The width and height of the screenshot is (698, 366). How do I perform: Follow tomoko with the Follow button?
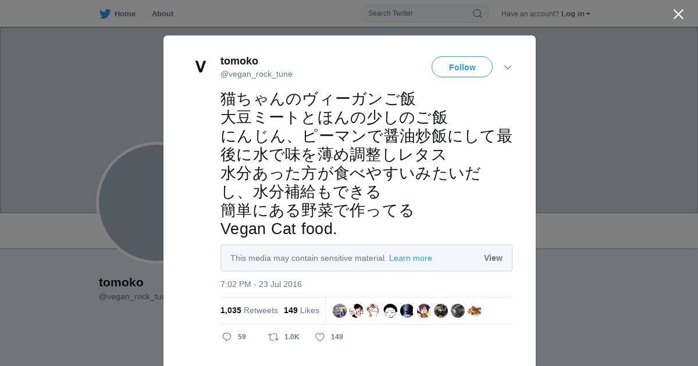coord(462,67)
